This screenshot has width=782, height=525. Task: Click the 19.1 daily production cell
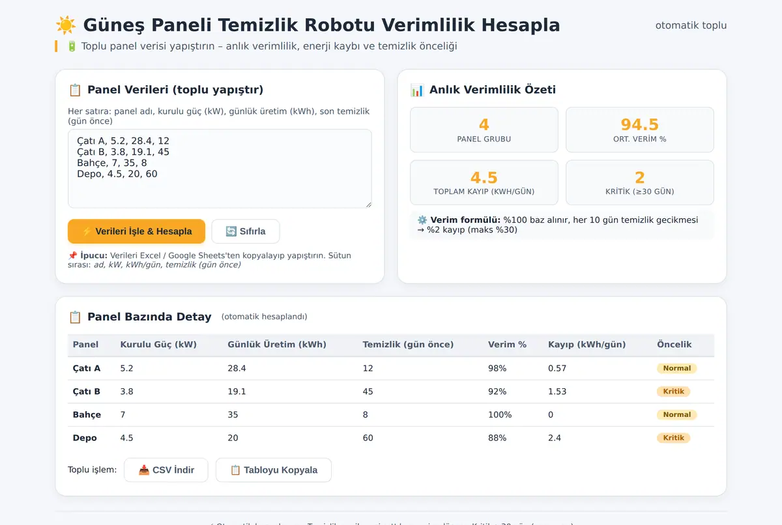pyautogui.click(x=237, y=392)
